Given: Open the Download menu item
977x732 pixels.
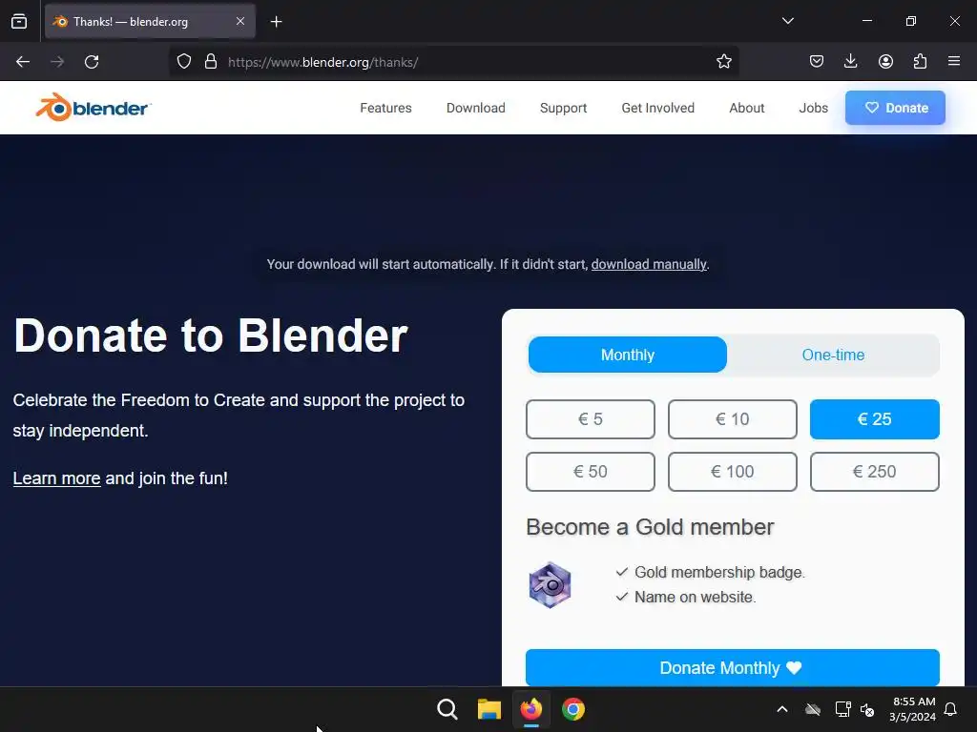Looking at the screenshot, I should [475, 108].
